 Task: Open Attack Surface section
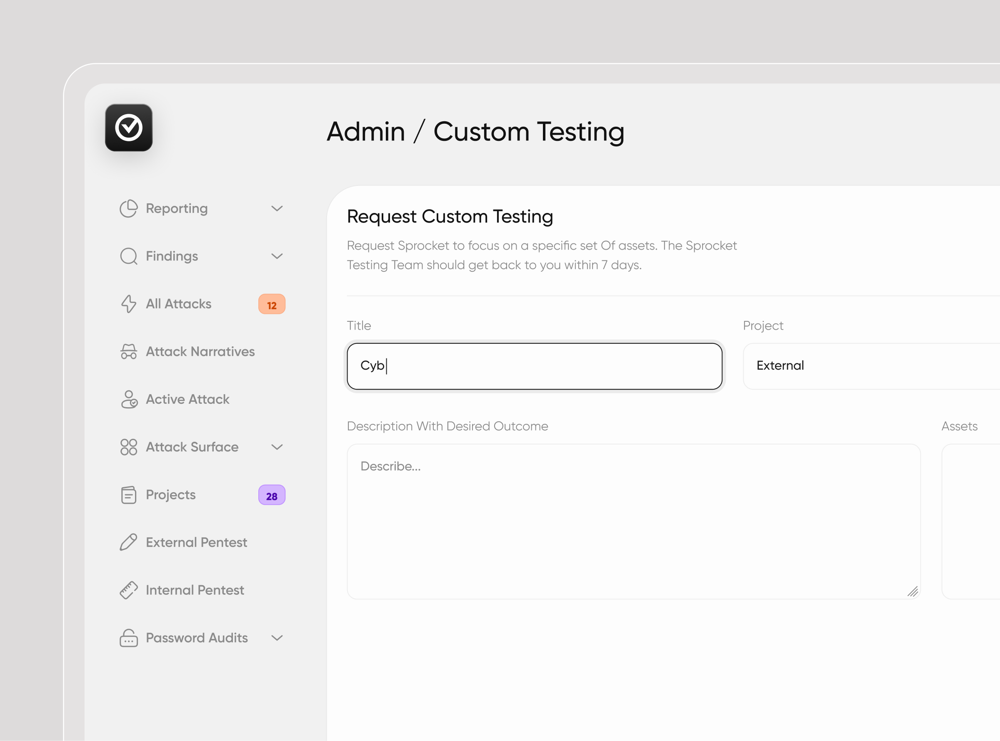(x=192, y=447)
